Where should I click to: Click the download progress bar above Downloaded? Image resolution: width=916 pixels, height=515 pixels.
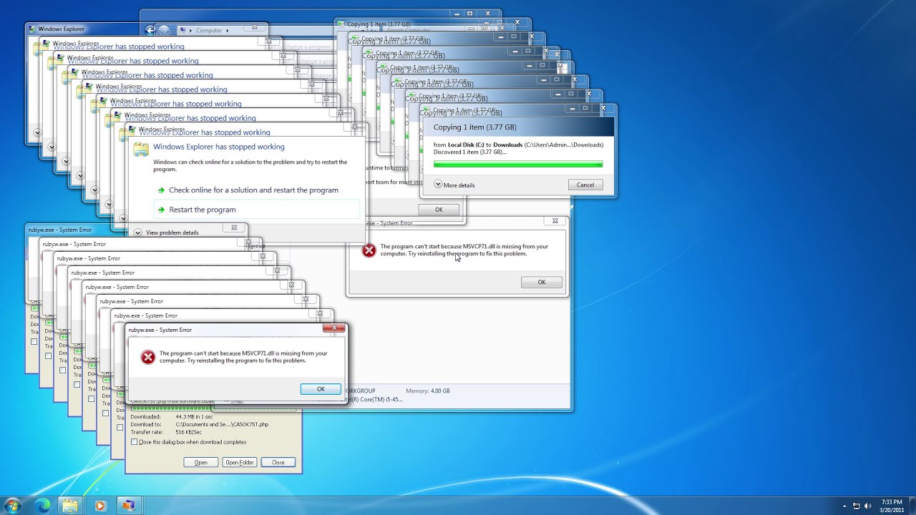pyautogui.click(x=214, y=409)
